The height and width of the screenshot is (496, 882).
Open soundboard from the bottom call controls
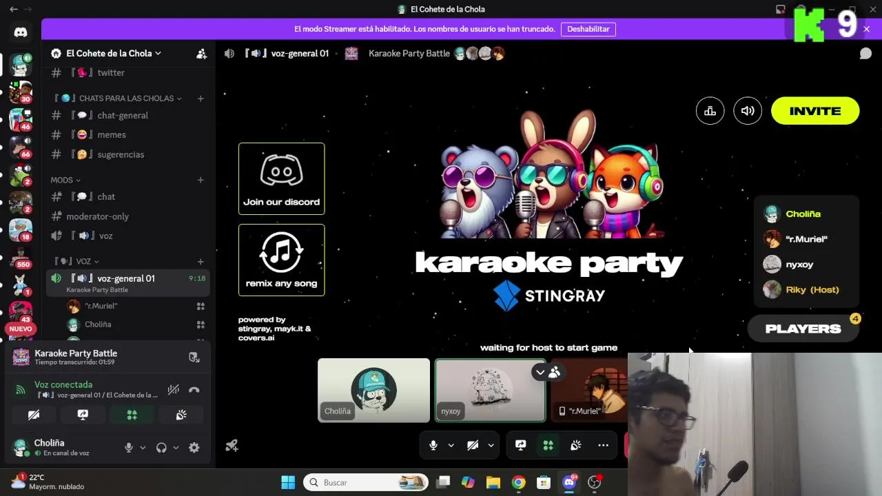pyautogui.click(x=576, y=445)
